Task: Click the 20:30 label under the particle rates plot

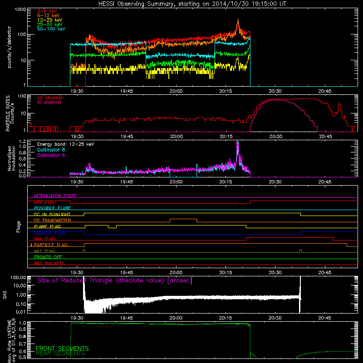Action: point(276,137)
